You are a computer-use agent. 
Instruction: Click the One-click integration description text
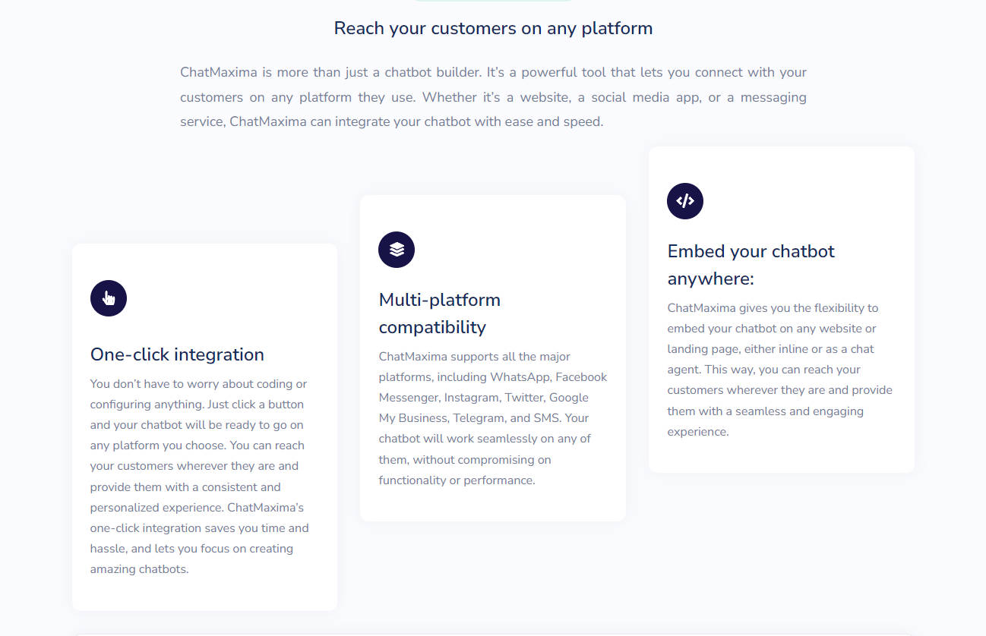[x=200, y=477]
